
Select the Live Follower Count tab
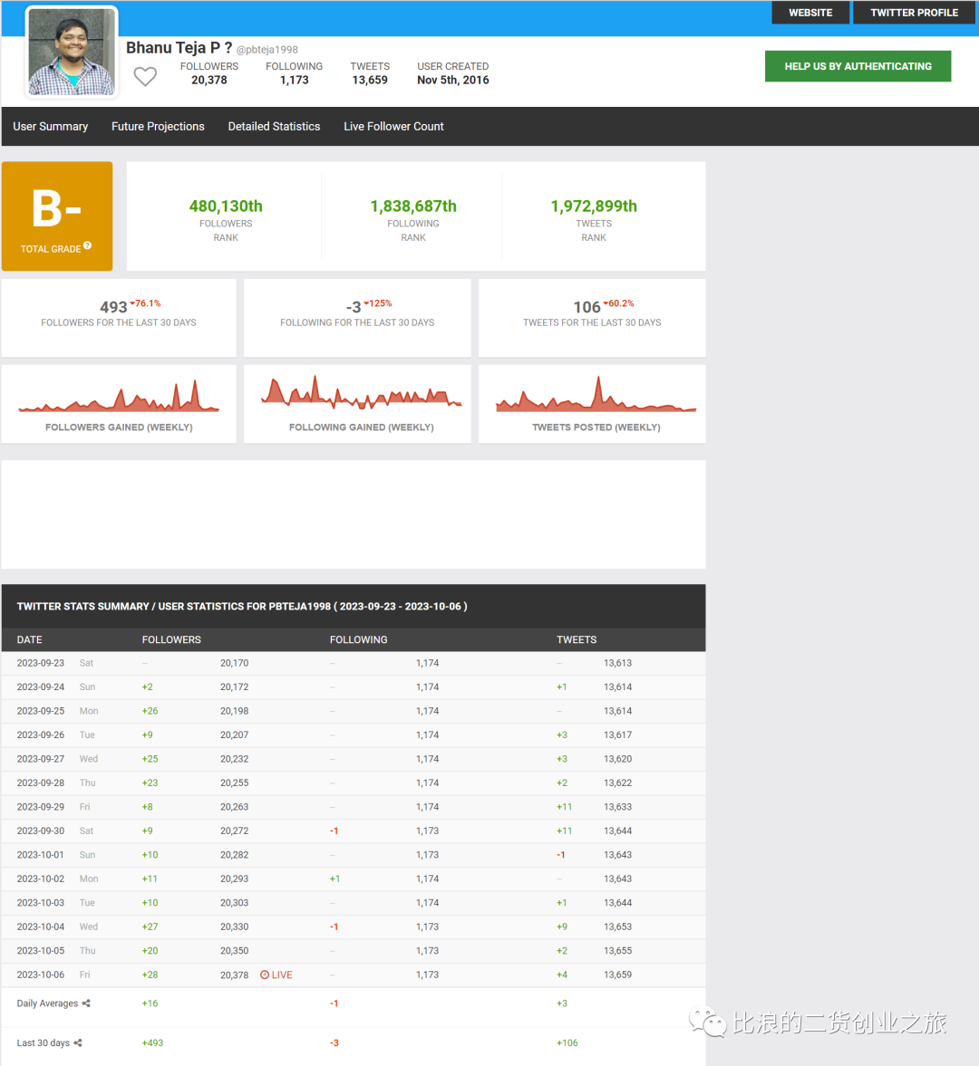point(394,127)
